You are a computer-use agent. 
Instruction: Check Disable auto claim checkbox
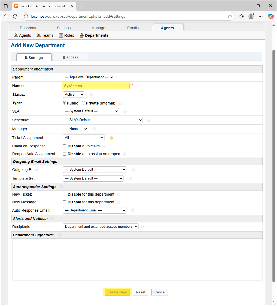coord(64,146)
